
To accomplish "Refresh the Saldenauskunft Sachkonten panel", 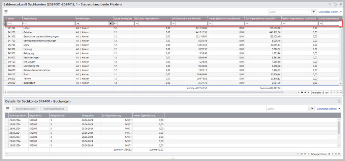I will (335, 4).
